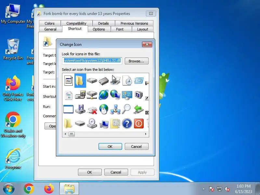Select the Control Panel icon
Screen dimensions: 260x195
coord(127,95)
